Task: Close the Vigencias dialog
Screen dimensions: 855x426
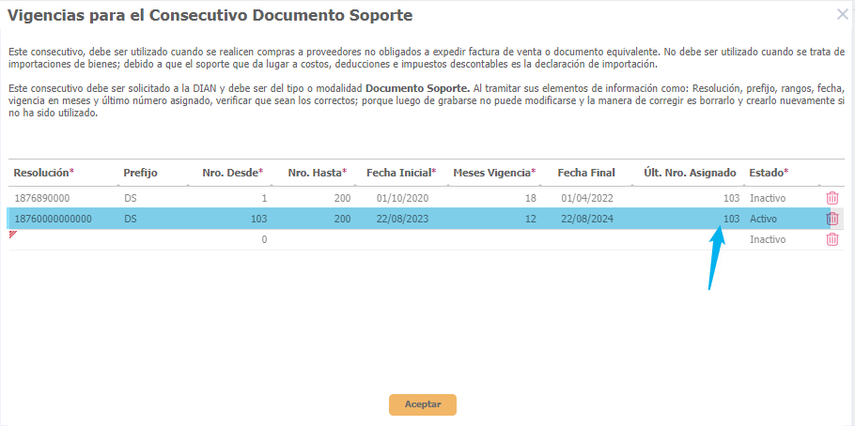Action: click(842, 15)
